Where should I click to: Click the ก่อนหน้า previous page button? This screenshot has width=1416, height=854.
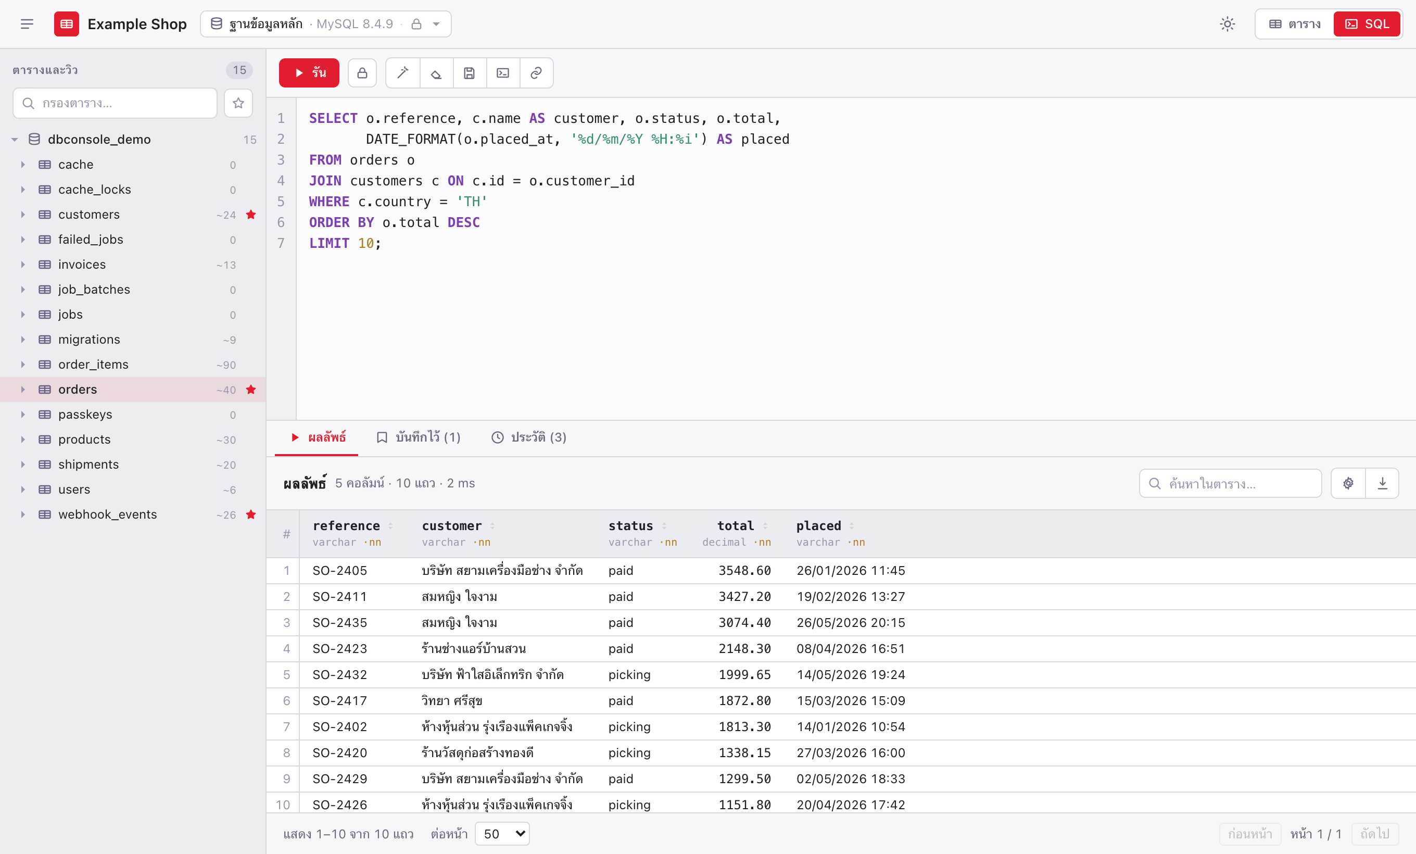tap(1250, 834)
